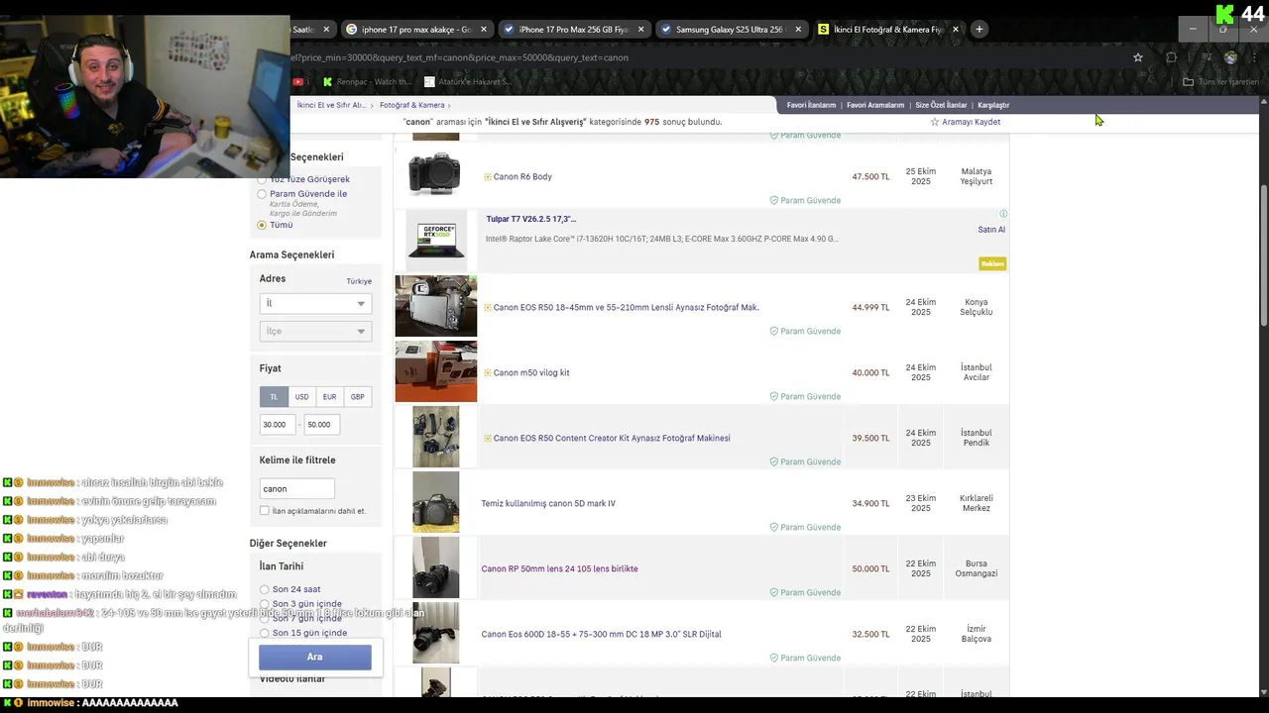
Task: Switch to Samsung Galaxy S25 Ultra tab
Action: click(730, 30)
